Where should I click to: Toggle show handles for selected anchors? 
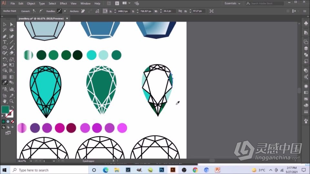click(59, 11)
